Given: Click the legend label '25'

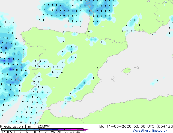Looking at the screenshot, I should click(x=53, y=132).
